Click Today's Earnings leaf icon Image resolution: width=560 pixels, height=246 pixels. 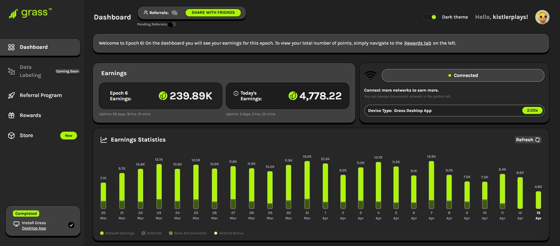pos(293,96)
